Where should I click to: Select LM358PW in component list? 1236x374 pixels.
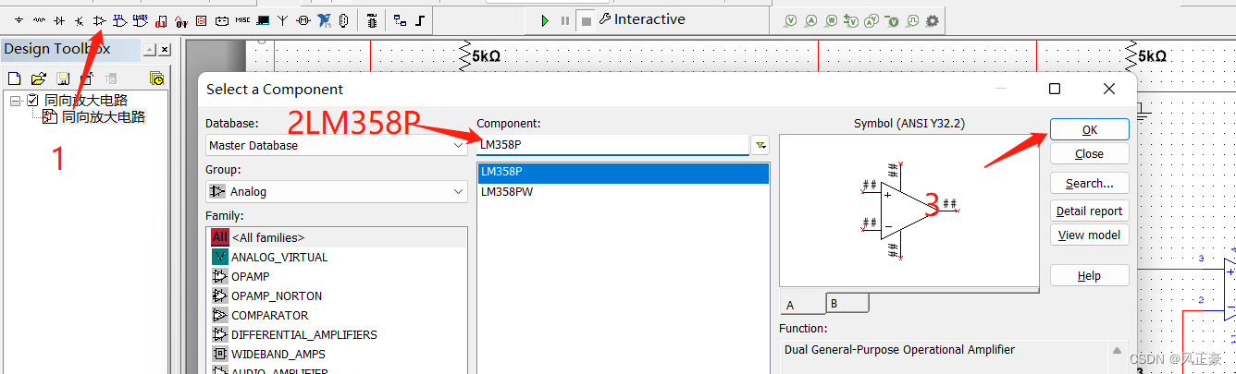coord(623,191)
